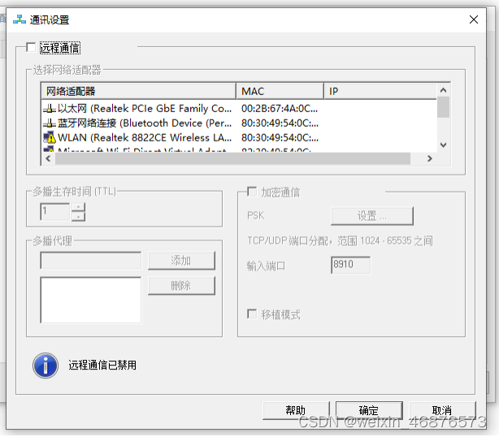The width and height of the screenshot is (499, 437).
Task: Click the WLAN adapter warning icon
Action: 49,137
